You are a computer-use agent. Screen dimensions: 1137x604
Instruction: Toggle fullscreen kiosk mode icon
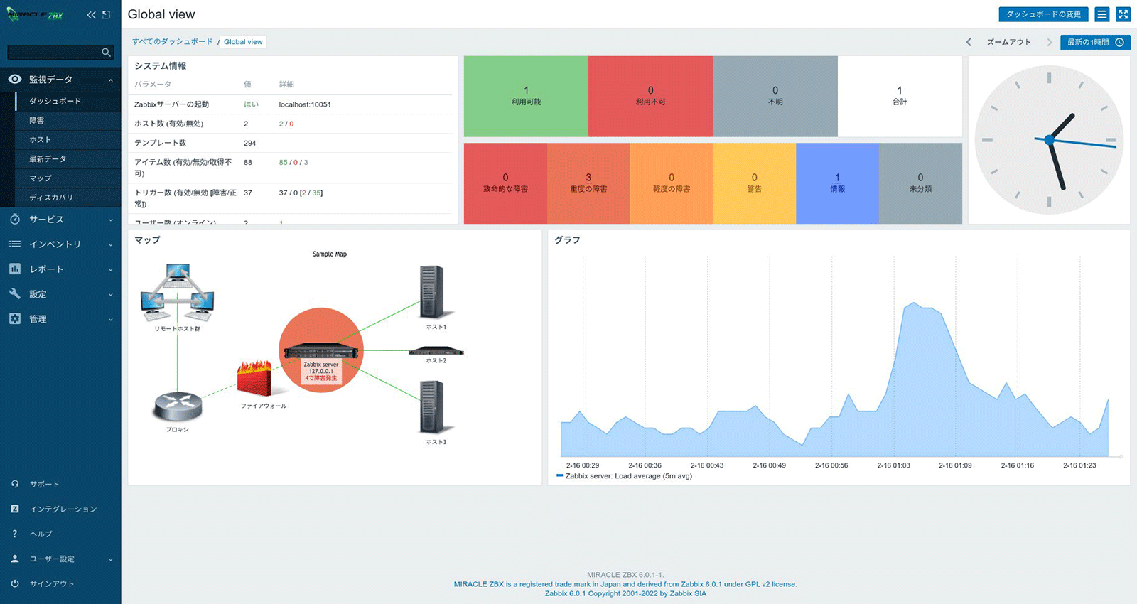pos(1123,14)
